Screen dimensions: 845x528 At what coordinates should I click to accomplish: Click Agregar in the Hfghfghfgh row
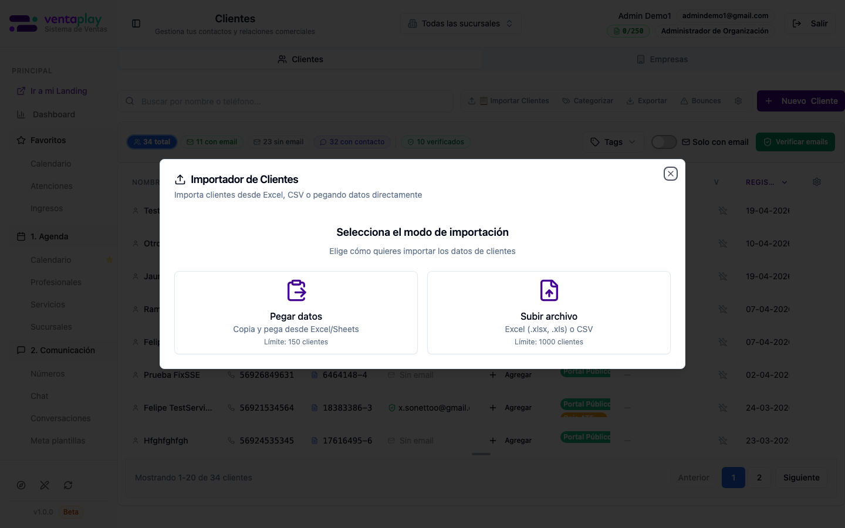[x=511, y=441]
